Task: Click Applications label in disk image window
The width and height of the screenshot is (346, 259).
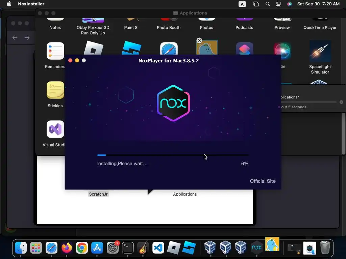Action: tap(185, 194)
